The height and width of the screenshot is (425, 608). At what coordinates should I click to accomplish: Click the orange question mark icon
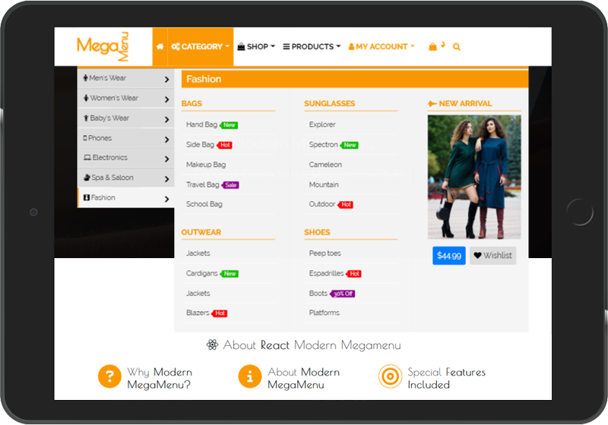click(109, 376)
